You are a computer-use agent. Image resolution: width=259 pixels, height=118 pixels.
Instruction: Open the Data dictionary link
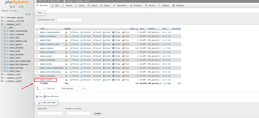click(52, 96)
